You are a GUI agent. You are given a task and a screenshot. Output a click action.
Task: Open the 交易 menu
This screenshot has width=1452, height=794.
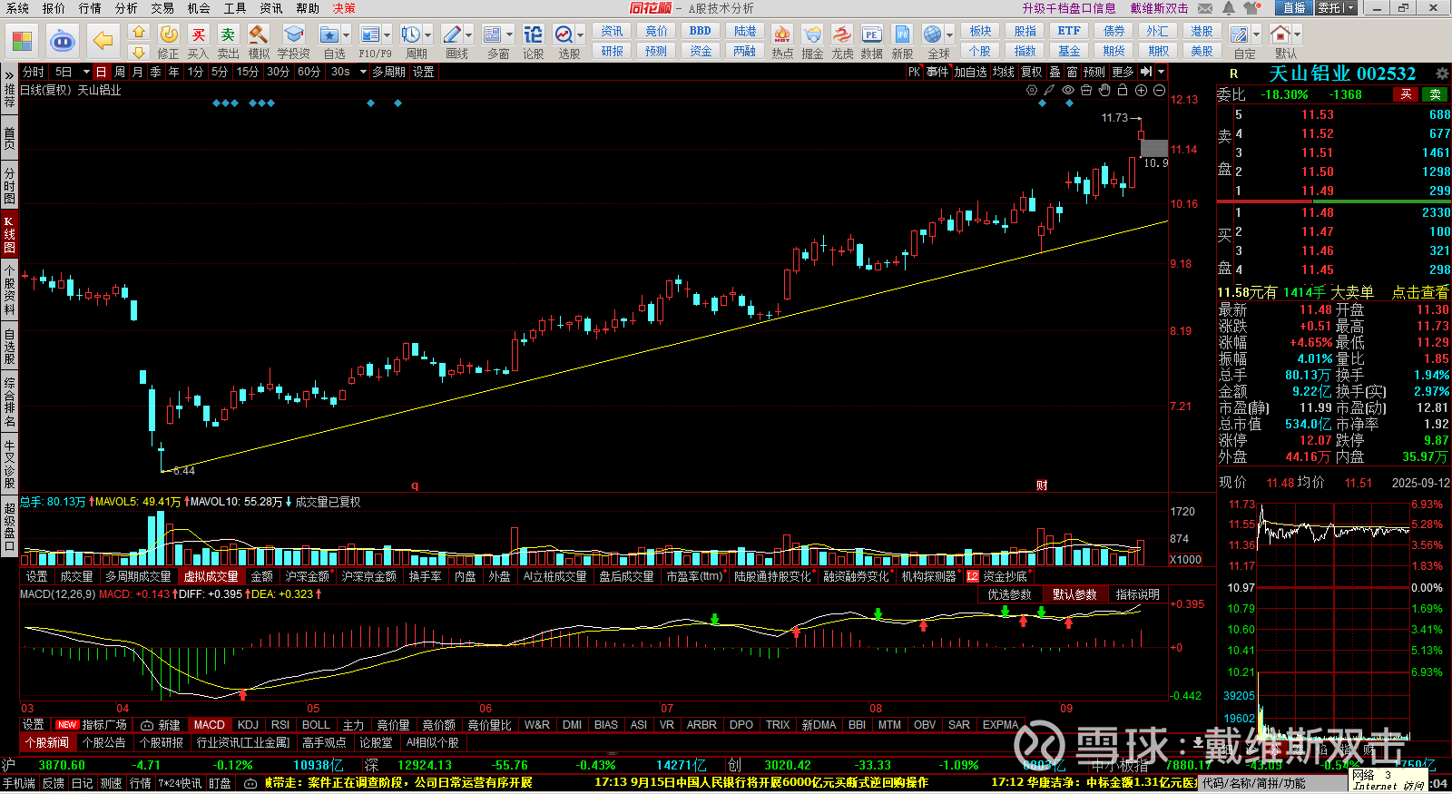pyautogui.click(x=162, y=8)
